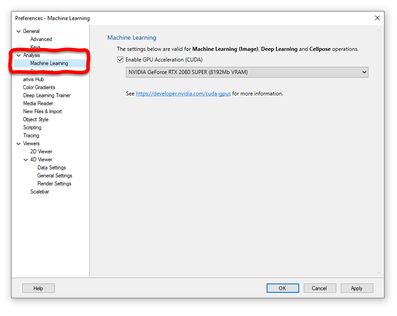Open the Color Gradients settings
The width and height of the screenshot is (397, 316).
[39, 87]
